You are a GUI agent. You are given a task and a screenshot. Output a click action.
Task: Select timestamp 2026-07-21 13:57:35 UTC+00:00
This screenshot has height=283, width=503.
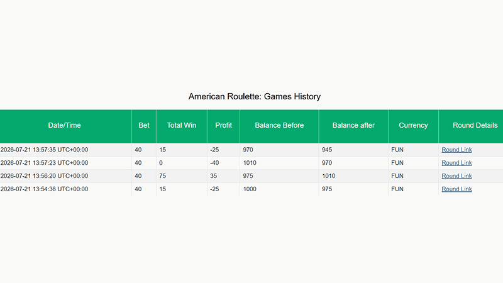(x=44, y=150)
